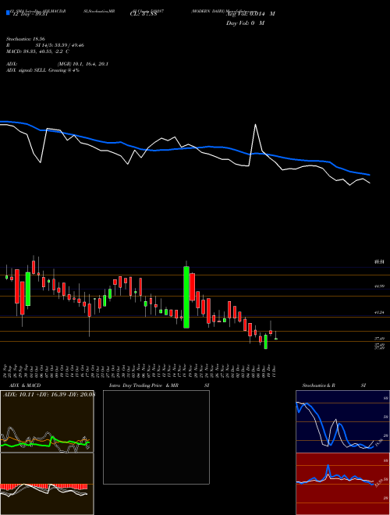Select the '12 Day = 39.31' label
390x515 pixels.
click(x=29, y=14)
